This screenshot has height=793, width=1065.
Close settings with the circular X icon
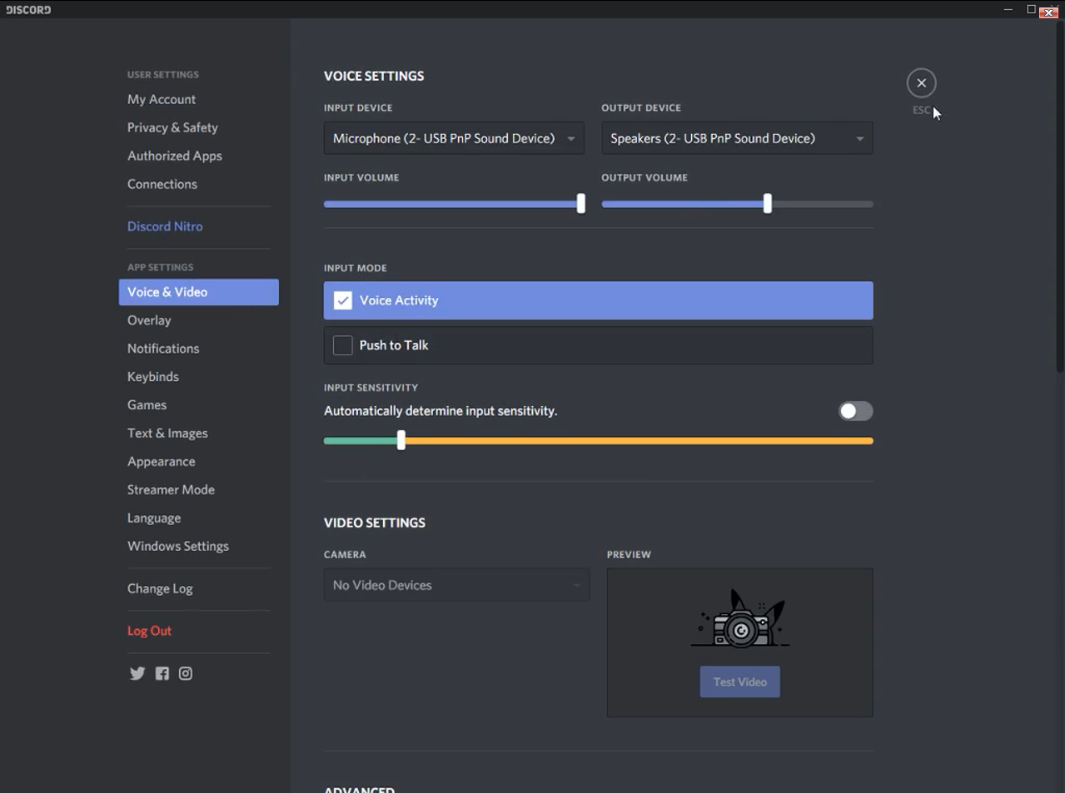(921, 83)
